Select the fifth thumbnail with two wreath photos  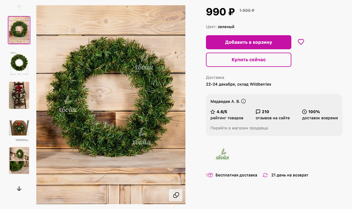(x=19, y=160)
